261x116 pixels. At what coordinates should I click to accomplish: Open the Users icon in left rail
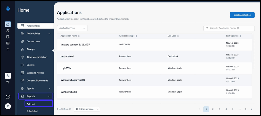click(8, 30)
